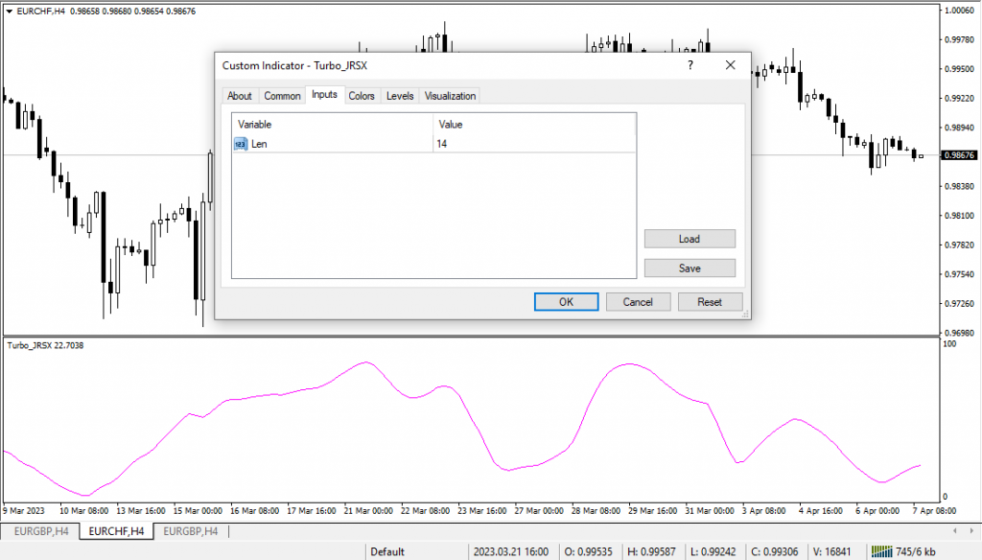The width and height of the screenshot is (982, 560).
Task: Go to the Levels tab
Action: click(400, 96)
